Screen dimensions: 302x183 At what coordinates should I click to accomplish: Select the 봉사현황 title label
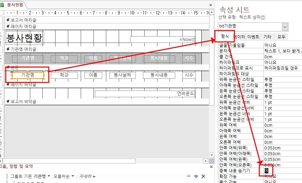(x=25, y=38)
